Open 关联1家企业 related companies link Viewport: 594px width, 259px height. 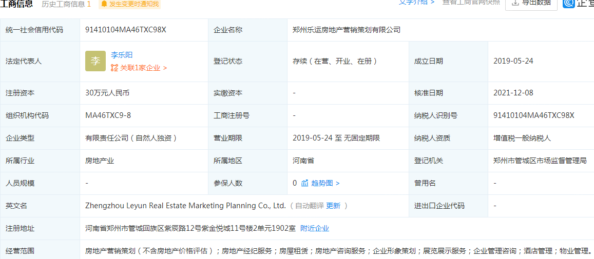coord(143,68)
